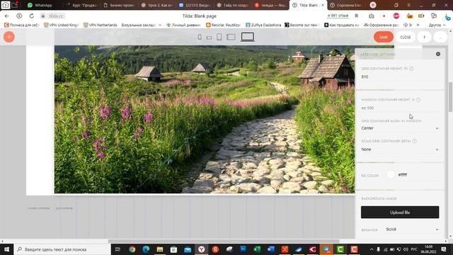Switch to smallest phone portrait preview
The height and width of the screenshot is (255, 453).
click(x=200, y=37)
